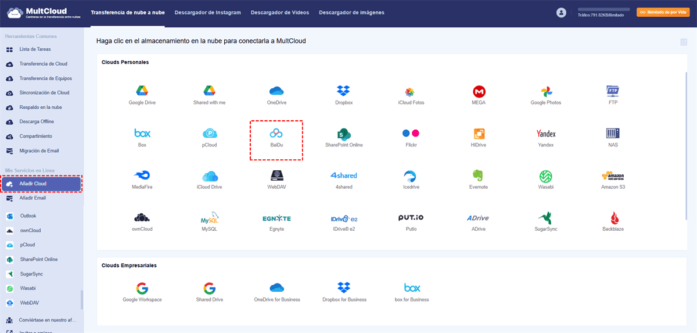Add a NAS storage
Screen dimensions: 697x333
click(x=613, y=138)
